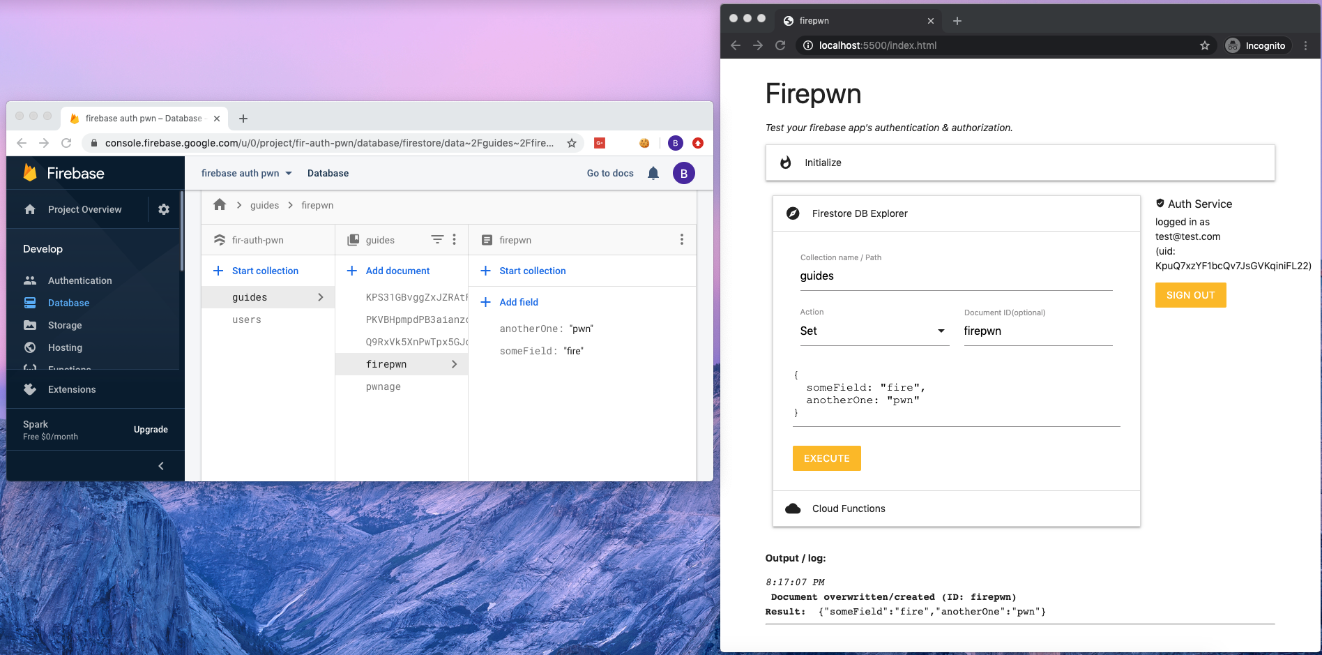Open firepwn document three-dot menu
This screenshot has width=1322, height=655.
[x=681, y=239]
